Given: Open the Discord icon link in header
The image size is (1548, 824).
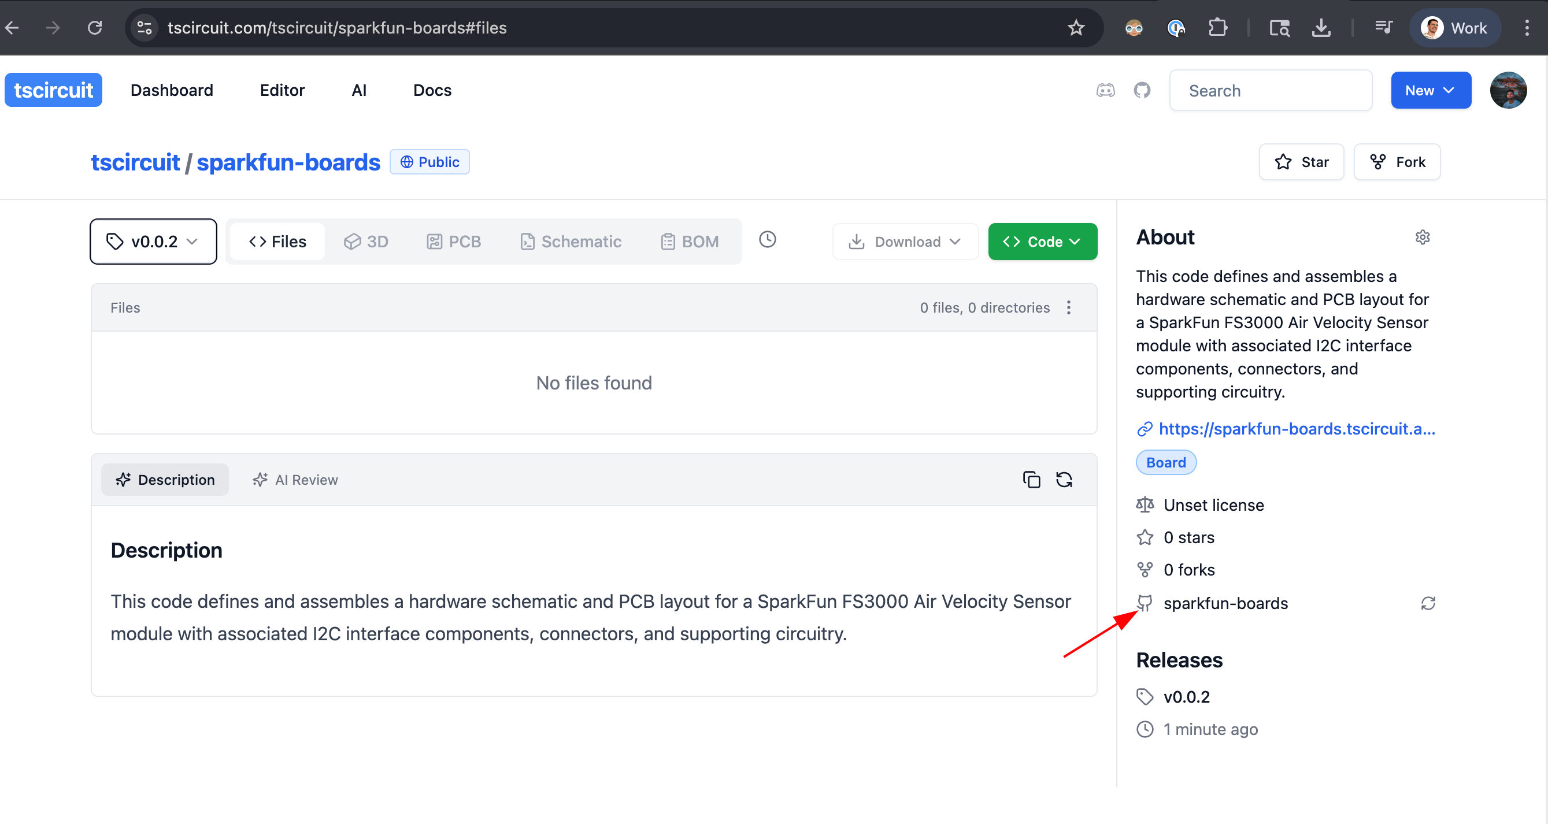Looking at the screenshot, I should pyautogui.click(x=1105, y=90).
